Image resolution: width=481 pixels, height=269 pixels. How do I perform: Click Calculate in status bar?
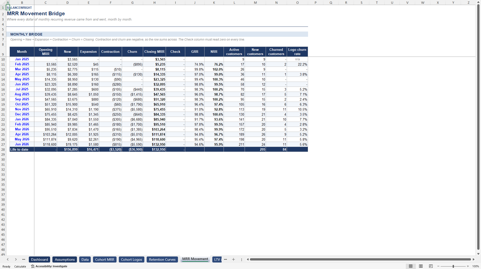[x=20, y=266]
